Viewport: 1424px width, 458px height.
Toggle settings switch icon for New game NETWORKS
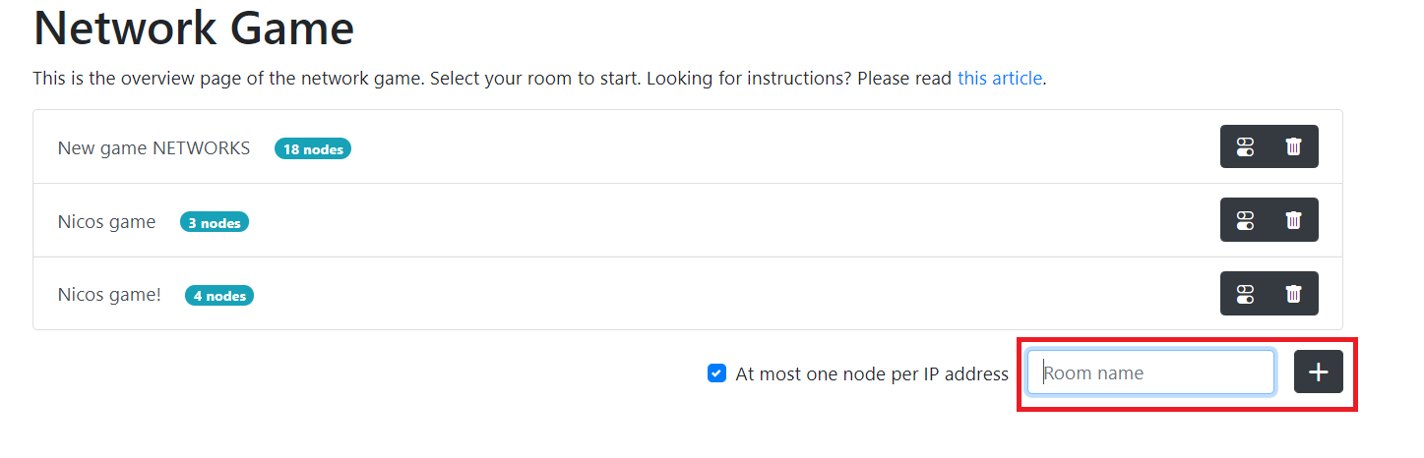pyautogui.click(x=1245, y=146)
